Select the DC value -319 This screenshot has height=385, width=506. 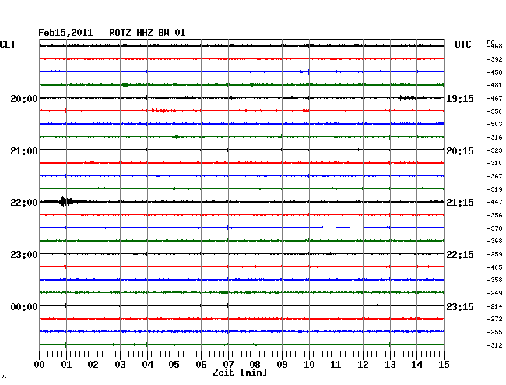pyautogui.click(x=494, y=189)
